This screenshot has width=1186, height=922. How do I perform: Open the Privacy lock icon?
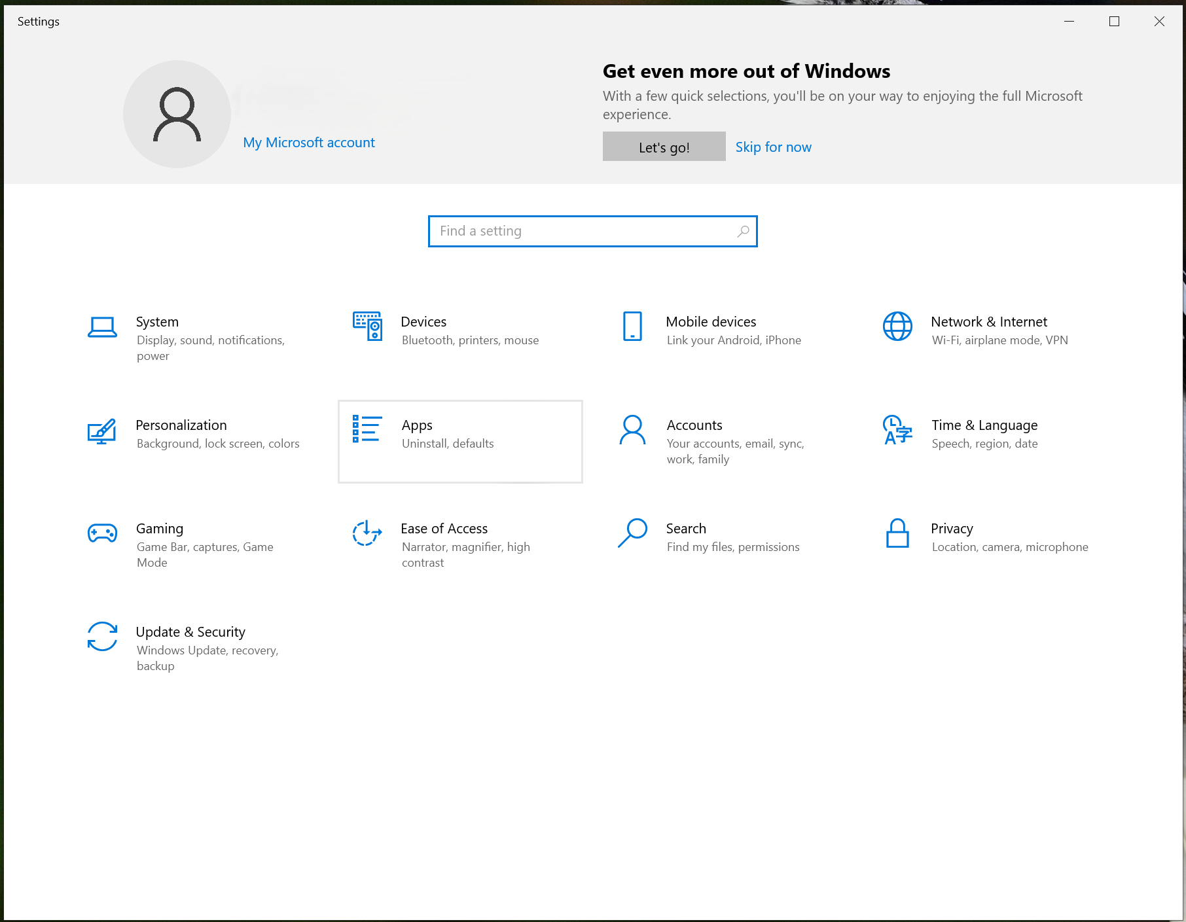tap(897, 533)
